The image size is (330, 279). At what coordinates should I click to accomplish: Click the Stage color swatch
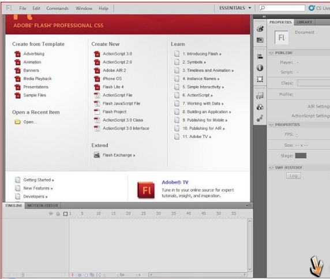301,156
